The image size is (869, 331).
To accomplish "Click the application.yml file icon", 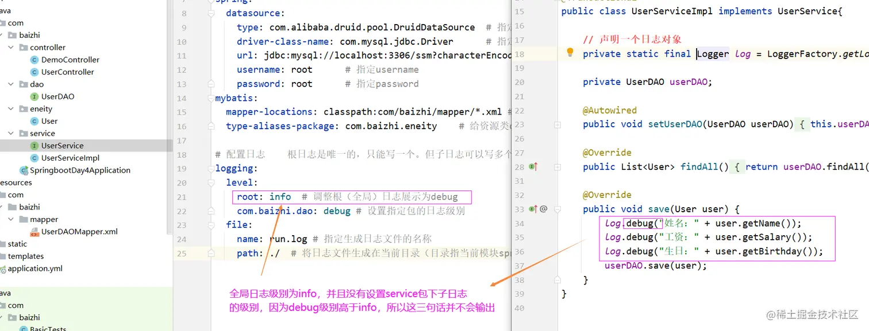I will [x=3, y=268].
